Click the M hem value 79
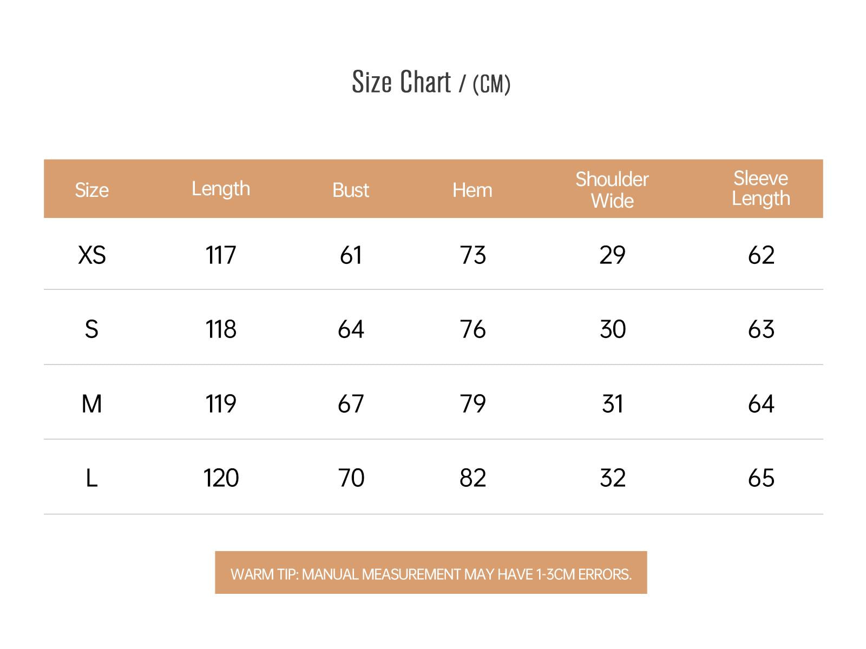The image size is (866, 649). [x=473, y=404]
